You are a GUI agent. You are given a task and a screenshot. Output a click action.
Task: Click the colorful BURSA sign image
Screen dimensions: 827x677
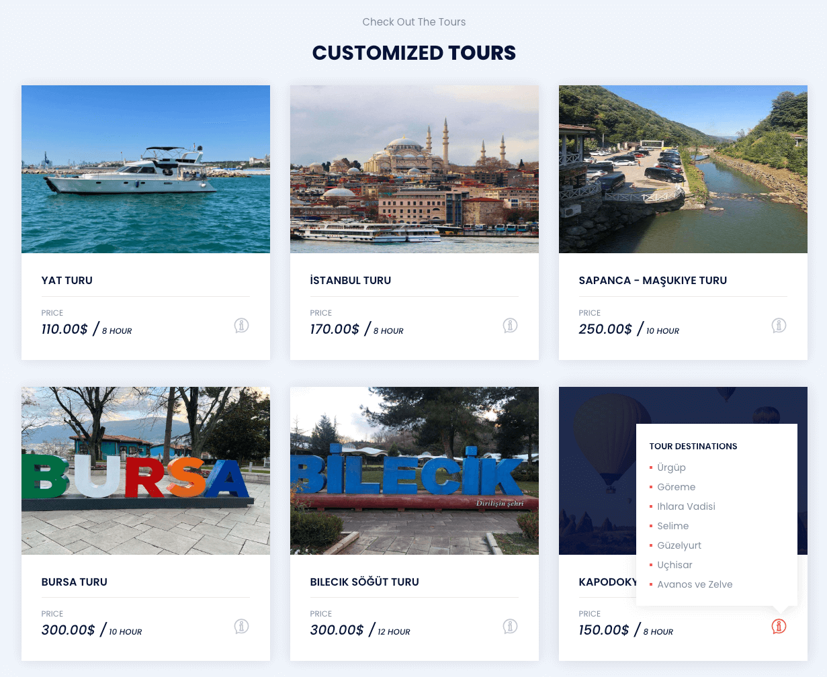point(146,470)
